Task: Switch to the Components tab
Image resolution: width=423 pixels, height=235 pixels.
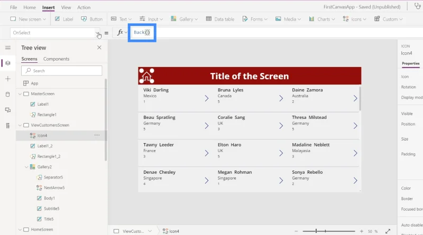Action: [x=57, y=59]
